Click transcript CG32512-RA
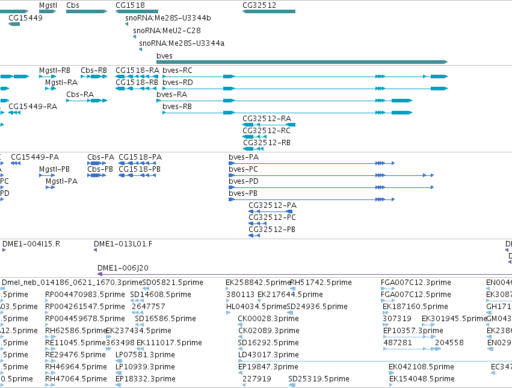 (269, 125)
